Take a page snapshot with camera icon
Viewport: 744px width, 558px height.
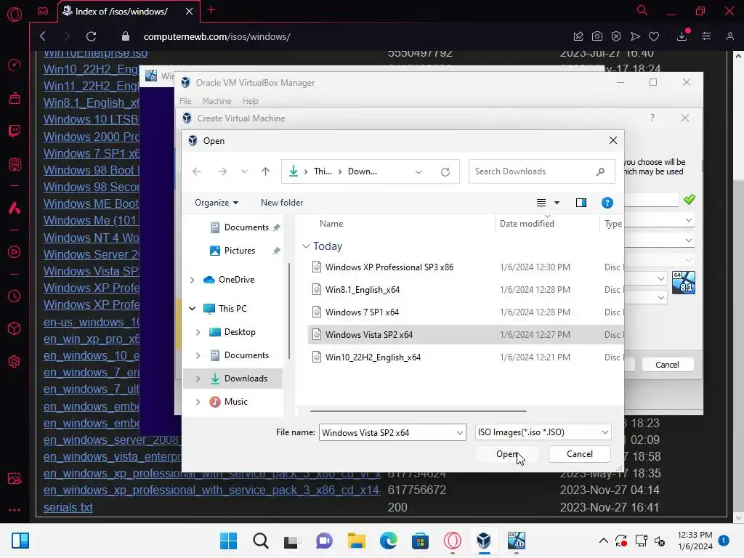point(597,36)
